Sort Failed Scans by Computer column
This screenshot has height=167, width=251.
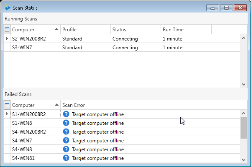click(36, 105)
